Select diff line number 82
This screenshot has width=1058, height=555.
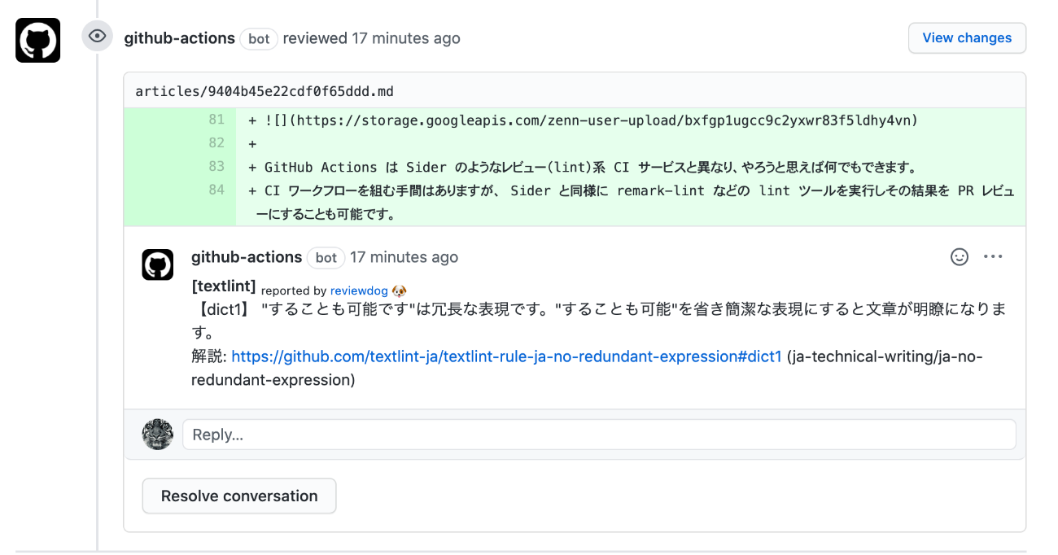(x=216, y=143)
